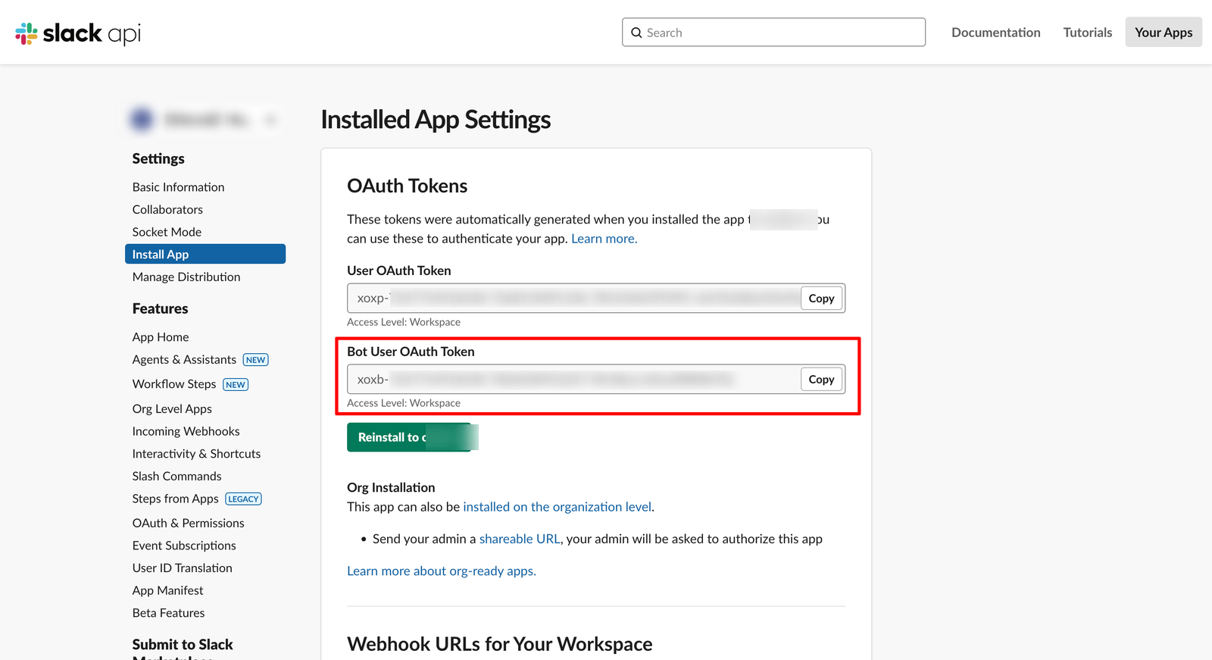Copy the Bot User OAuth Token
This screenshot has height=660, width=1212.
click(821, 380)
